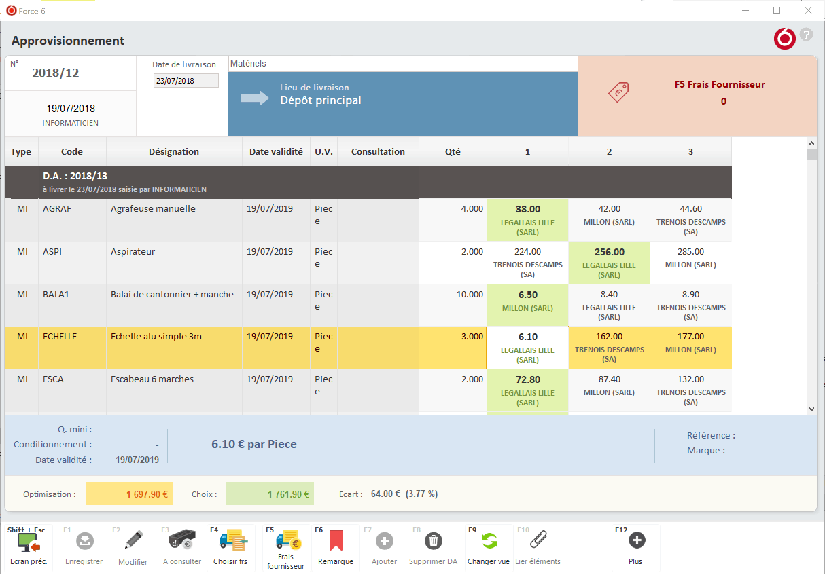Open the A consulter cash drawer icon
Screen dimensions: 825x575
click(x=182, y=539)
